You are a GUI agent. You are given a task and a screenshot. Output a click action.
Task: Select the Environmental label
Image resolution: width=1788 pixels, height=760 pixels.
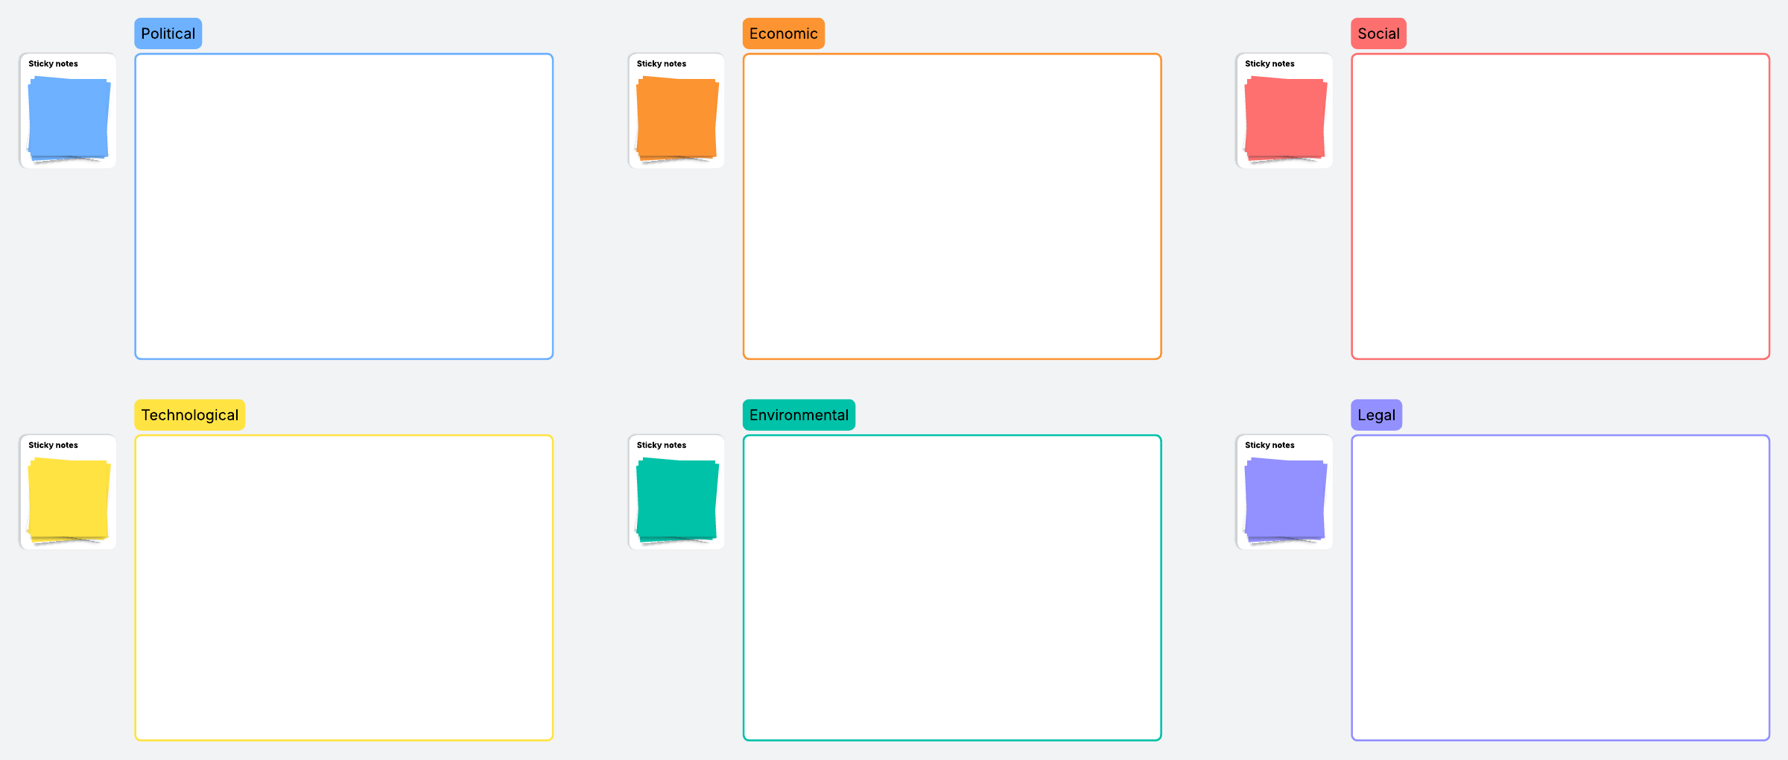pos(799,415)
